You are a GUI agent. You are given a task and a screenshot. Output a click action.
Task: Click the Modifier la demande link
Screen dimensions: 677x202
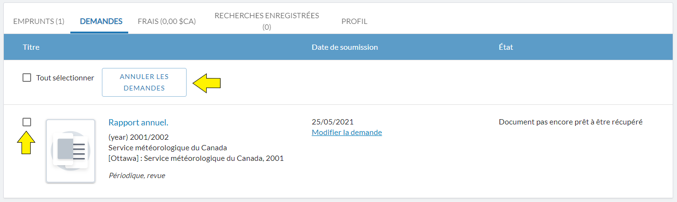(347, 132)
